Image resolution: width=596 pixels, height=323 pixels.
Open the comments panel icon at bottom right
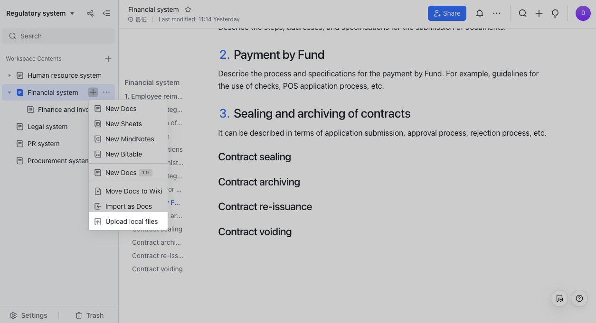(559, 298)
